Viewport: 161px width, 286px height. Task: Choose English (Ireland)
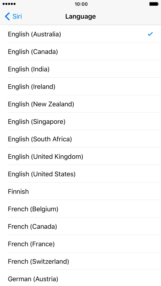(x=31, y=87)
